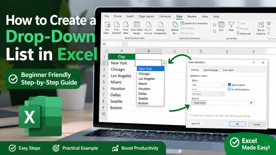Viewport: 276px width, 155px height.
Task: Switch to Input Message tab
Action: 211,70
